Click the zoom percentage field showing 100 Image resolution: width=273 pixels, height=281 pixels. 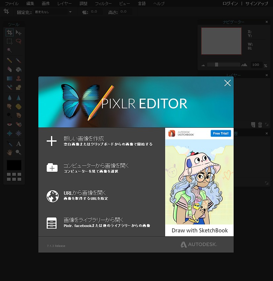[256, 65]
